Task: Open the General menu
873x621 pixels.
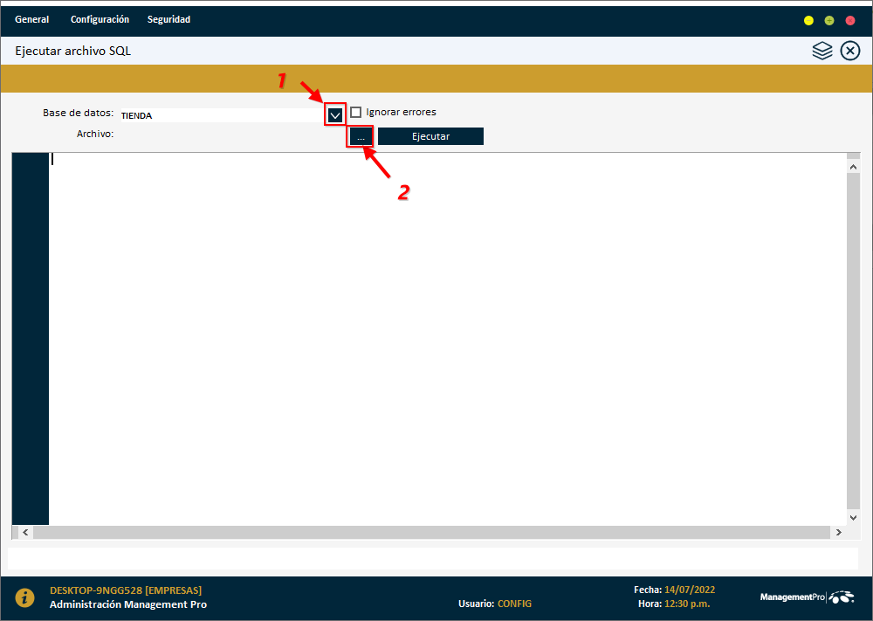Action: (31, 19)
